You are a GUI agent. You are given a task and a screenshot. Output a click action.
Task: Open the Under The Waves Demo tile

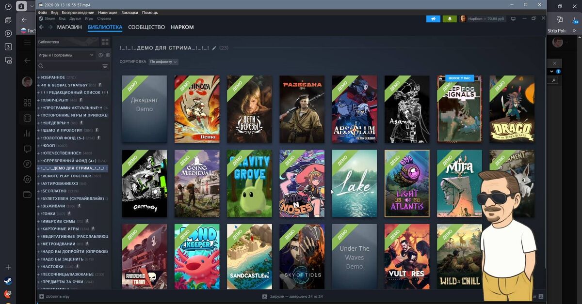tap(354, 257)
